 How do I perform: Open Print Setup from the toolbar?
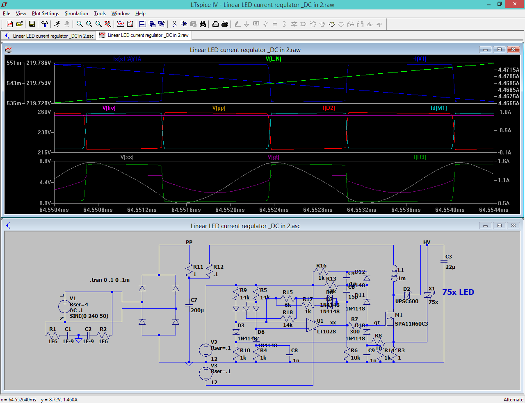[x=215, y=24]
